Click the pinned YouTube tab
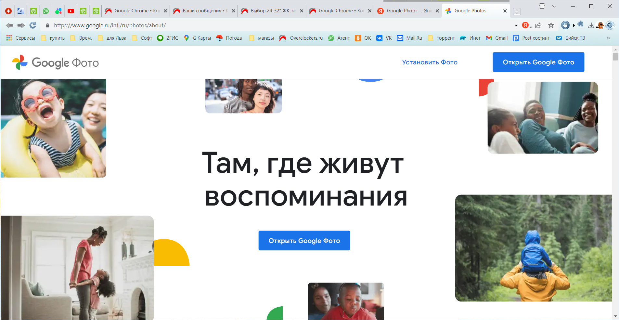The image size is (619, 320). [x=71, y=11]
